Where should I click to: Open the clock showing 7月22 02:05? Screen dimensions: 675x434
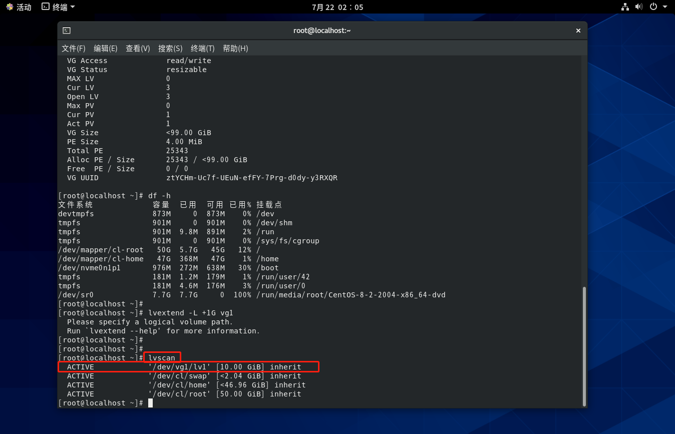pyautogui.click(x=337, y=7)
